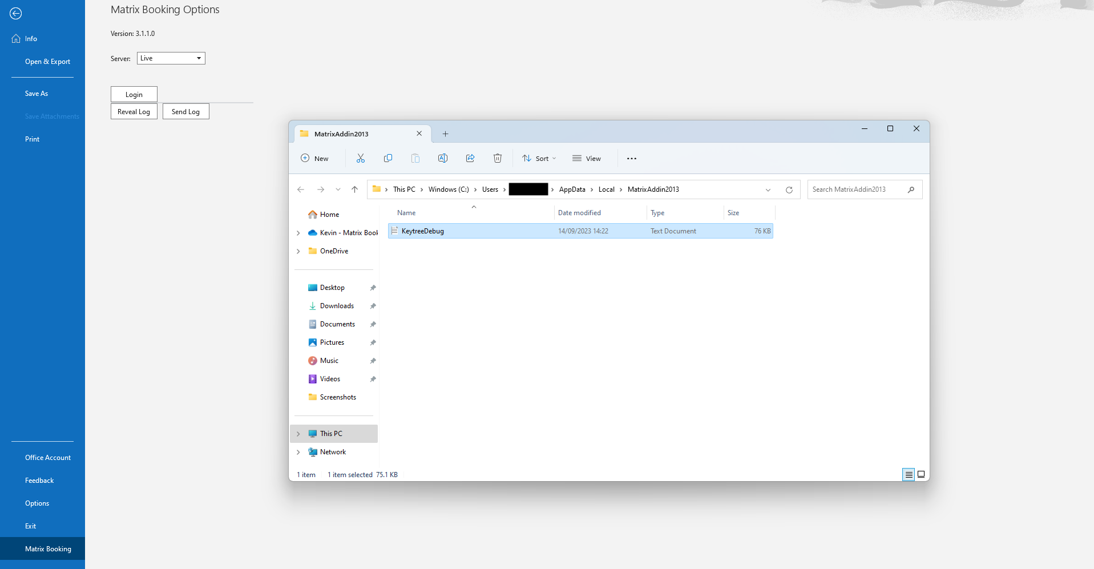
Task: Switch to large thumbnails view icon
Action: click(921, 474)
